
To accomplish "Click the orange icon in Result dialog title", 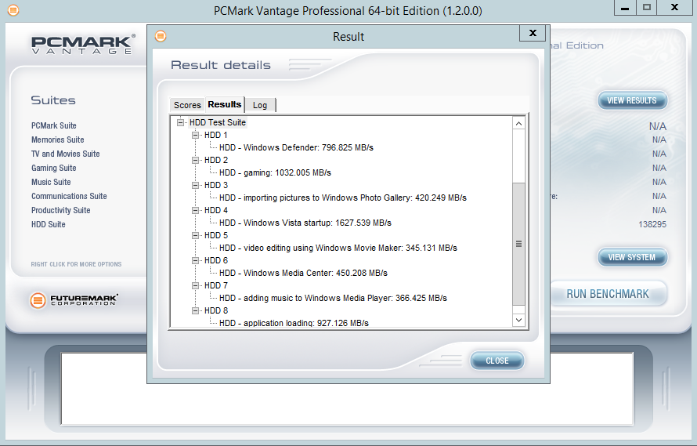I will (161, 36).
